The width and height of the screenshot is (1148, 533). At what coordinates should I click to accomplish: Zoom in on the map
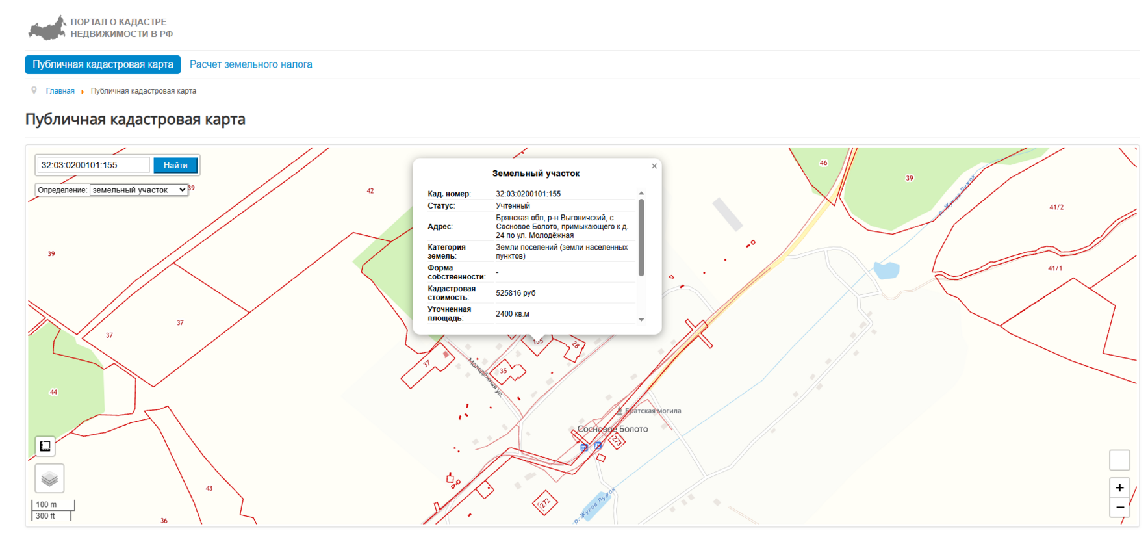[x=1119, y=487]
